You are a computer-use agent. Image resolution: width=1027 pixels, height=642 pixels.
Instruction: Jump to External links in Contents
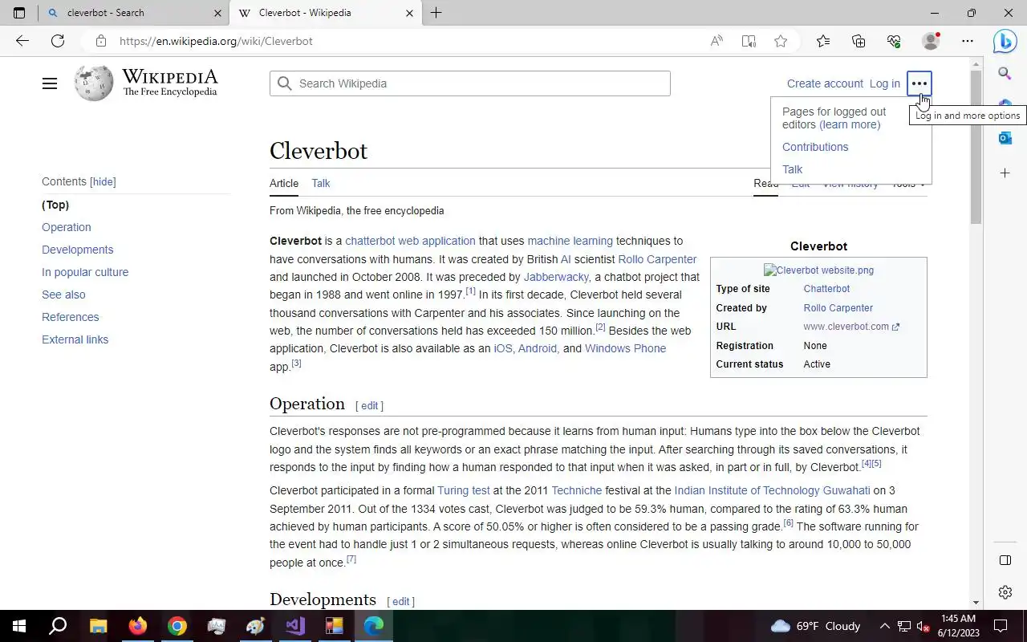75,339
